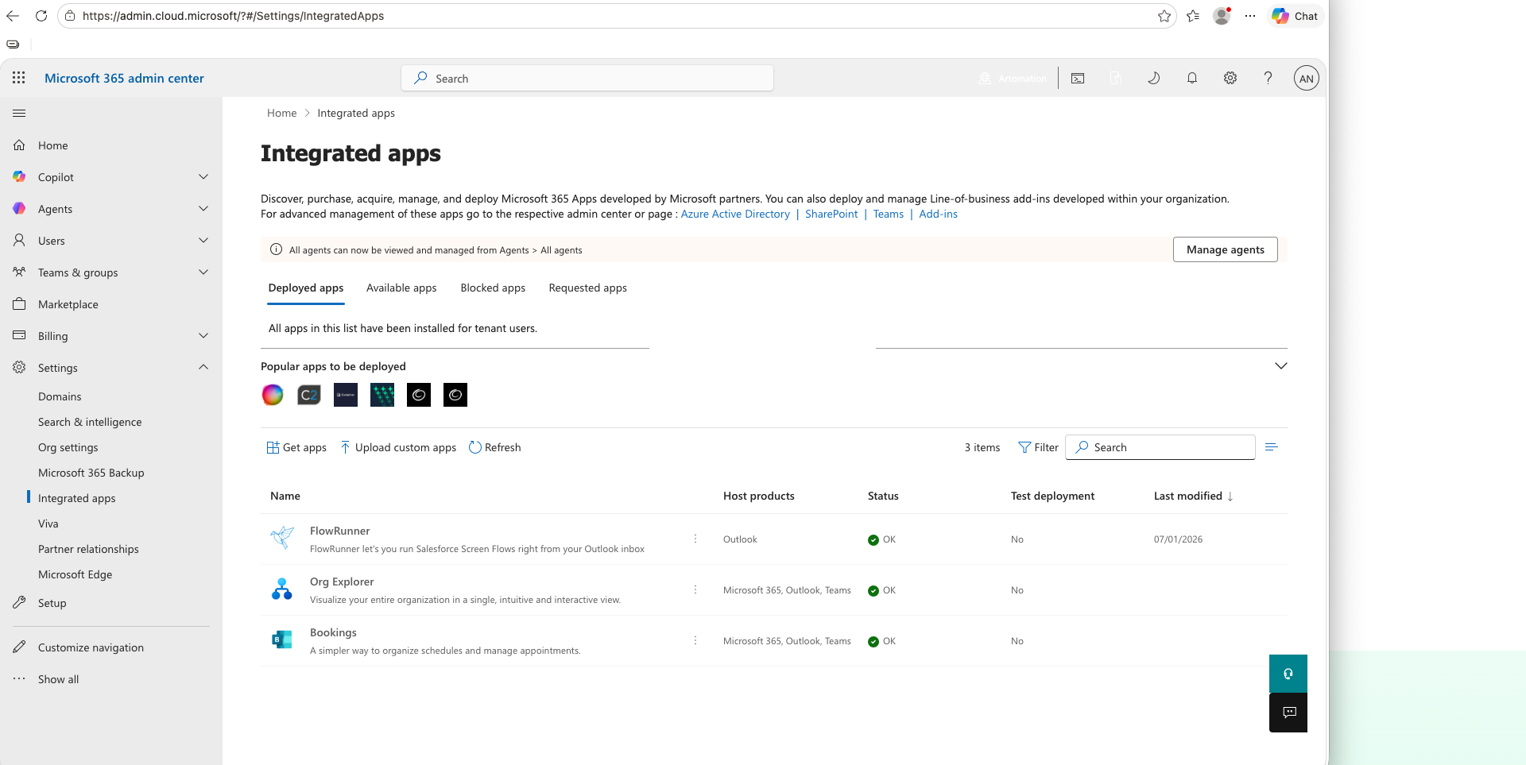Click the browser refresh icon

[x=41, y=16]
